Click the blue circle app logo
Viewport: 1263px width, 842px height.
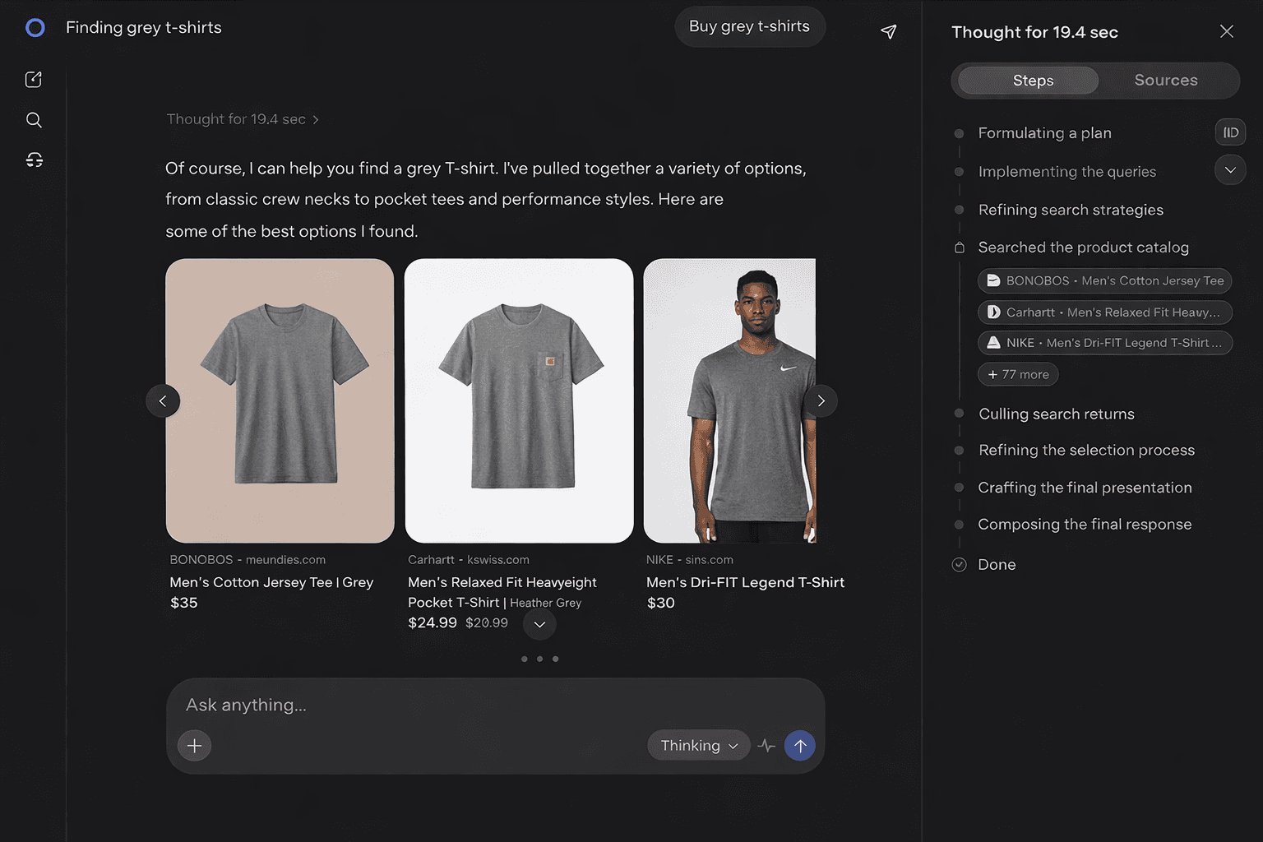pos(35,28)
